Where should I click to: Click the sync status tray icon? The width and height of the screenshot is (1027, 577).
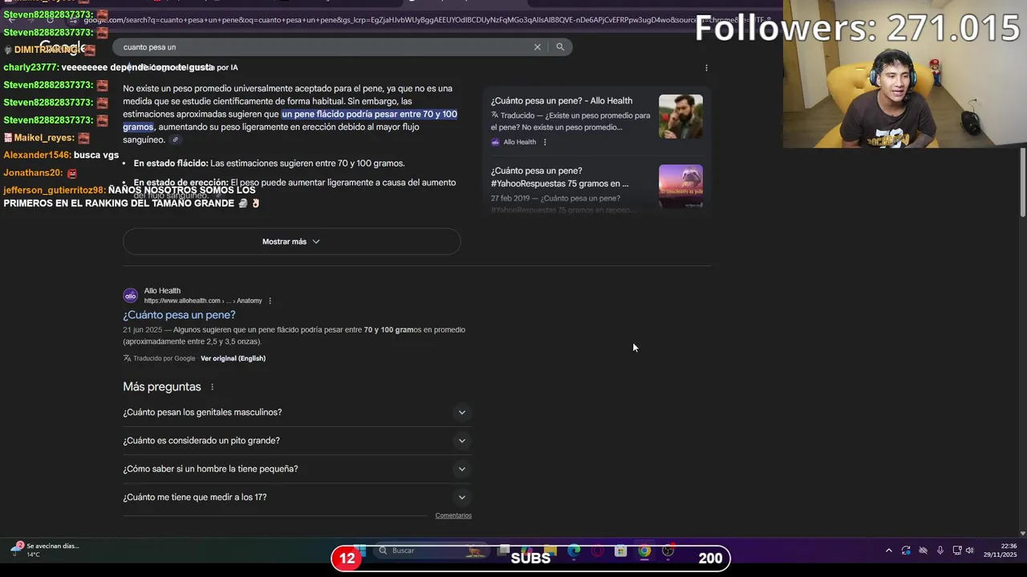pos(906,551)
